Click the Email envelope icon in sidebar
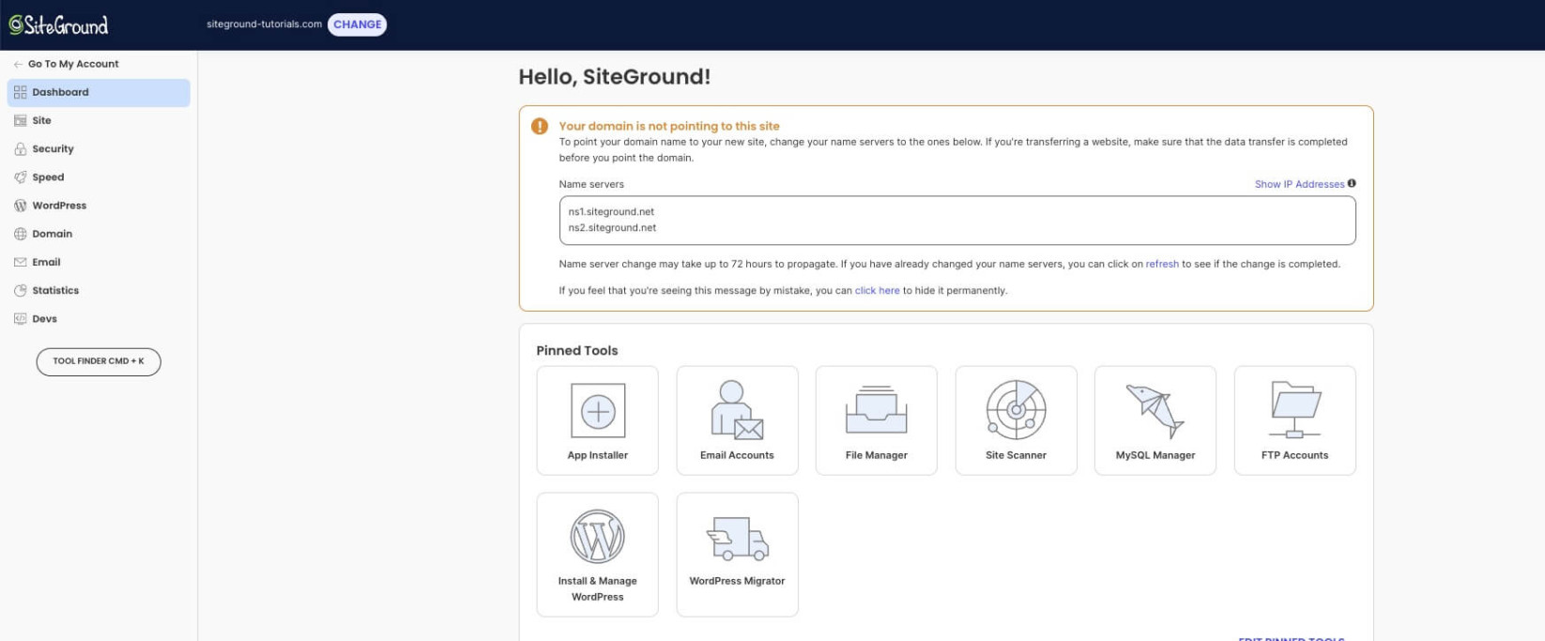Viewport: 1545px width, 641px height. pos(21,262)
